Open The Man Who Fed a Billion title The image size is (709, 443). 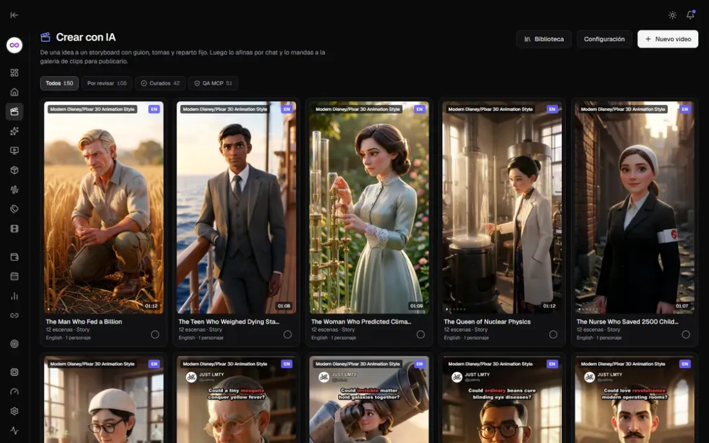click(x=84, y=321)
